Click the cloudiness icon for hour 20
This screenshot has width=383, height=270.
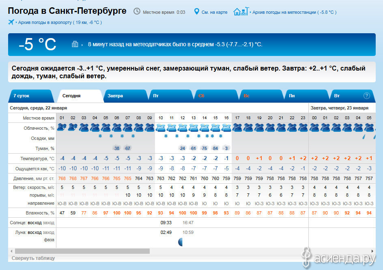point(270,127)
